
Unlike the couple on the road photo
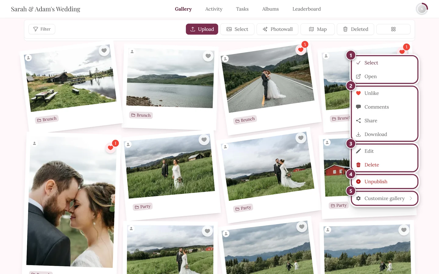point(301,50)
